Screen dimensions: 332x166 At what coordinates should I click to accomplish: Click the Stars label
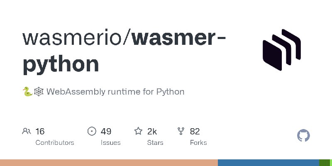click(x=155, y=143)
